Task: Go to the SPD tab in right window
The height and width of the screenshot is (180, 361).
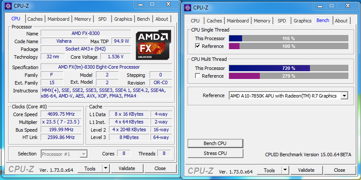Action: (x=281, y=21)
